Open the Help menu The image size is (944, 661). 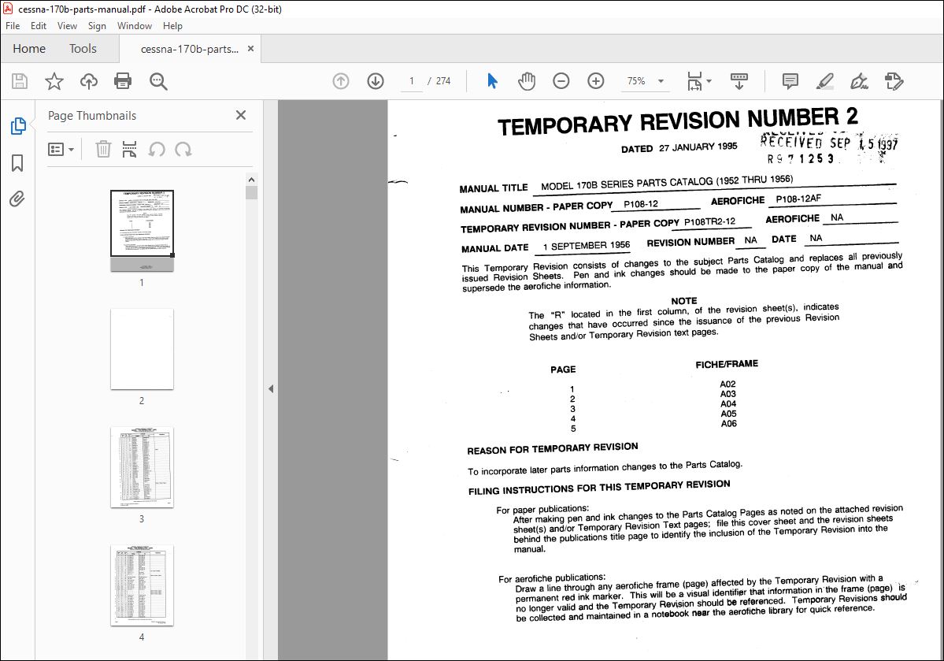(x=172, y=26)
